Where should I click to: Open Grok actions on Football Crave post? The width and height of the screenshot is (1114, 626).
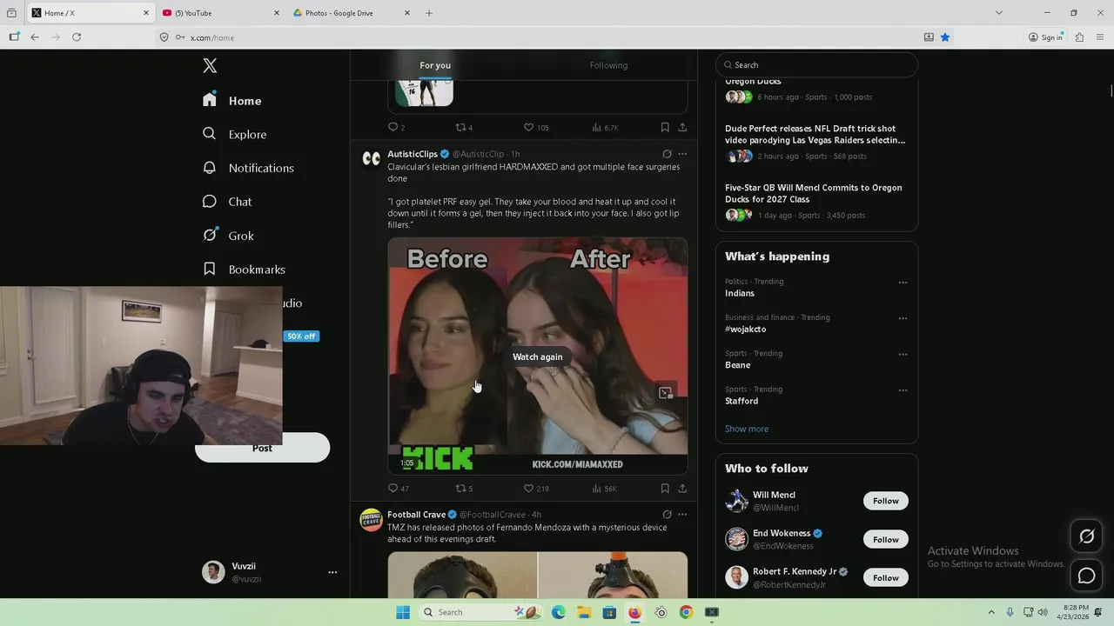tap(667, 515)
